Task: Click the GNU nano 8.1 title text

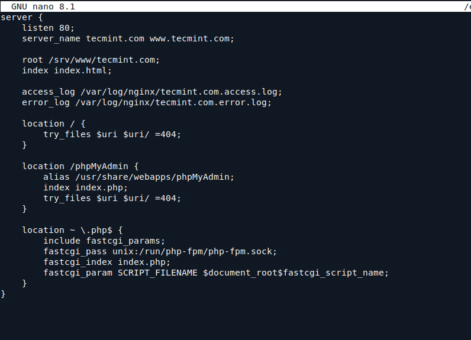Action: point(43,7)
